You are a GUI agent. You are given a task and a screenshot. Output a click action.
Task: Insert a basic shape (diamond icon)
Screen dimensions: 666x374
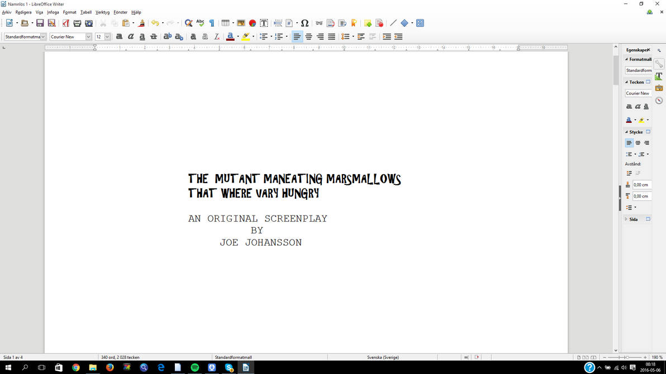coord(405,23)
